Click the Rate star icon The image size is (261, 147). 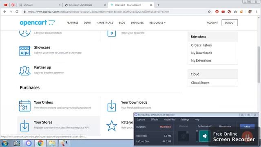click(112, 126)
